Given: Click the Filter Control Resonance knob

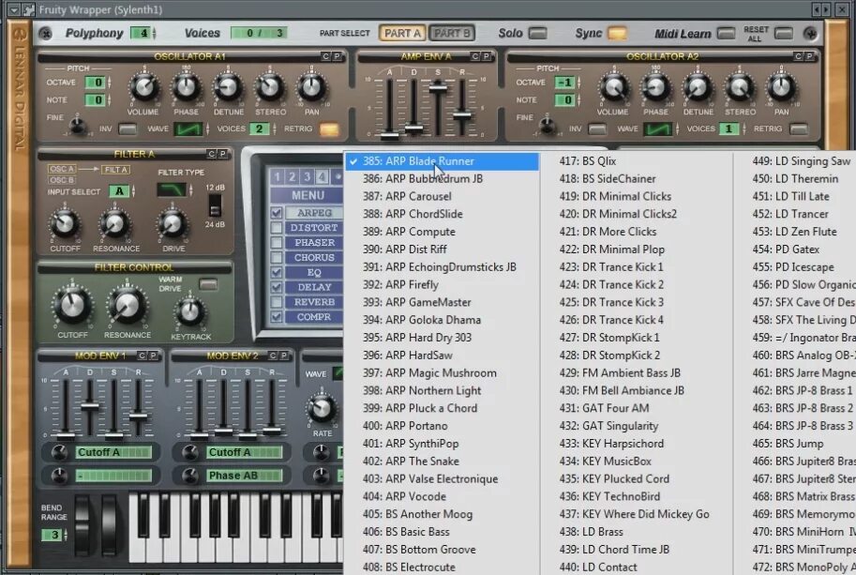Looking at the screenshot, I should click(127, 306).
